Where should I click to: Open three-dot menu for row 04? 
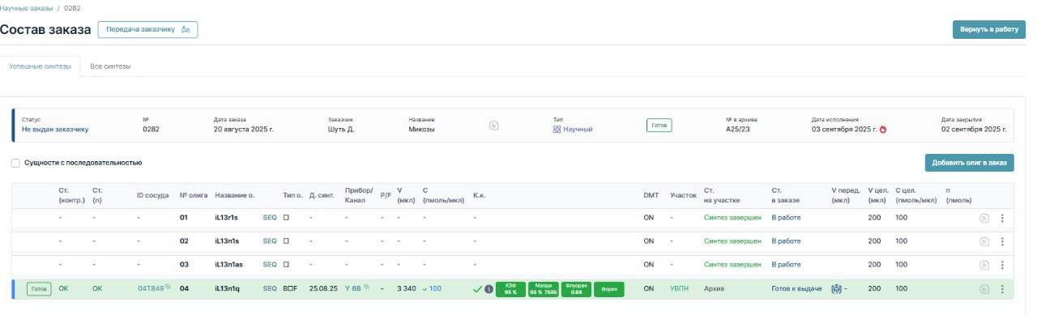(1002, 289)
